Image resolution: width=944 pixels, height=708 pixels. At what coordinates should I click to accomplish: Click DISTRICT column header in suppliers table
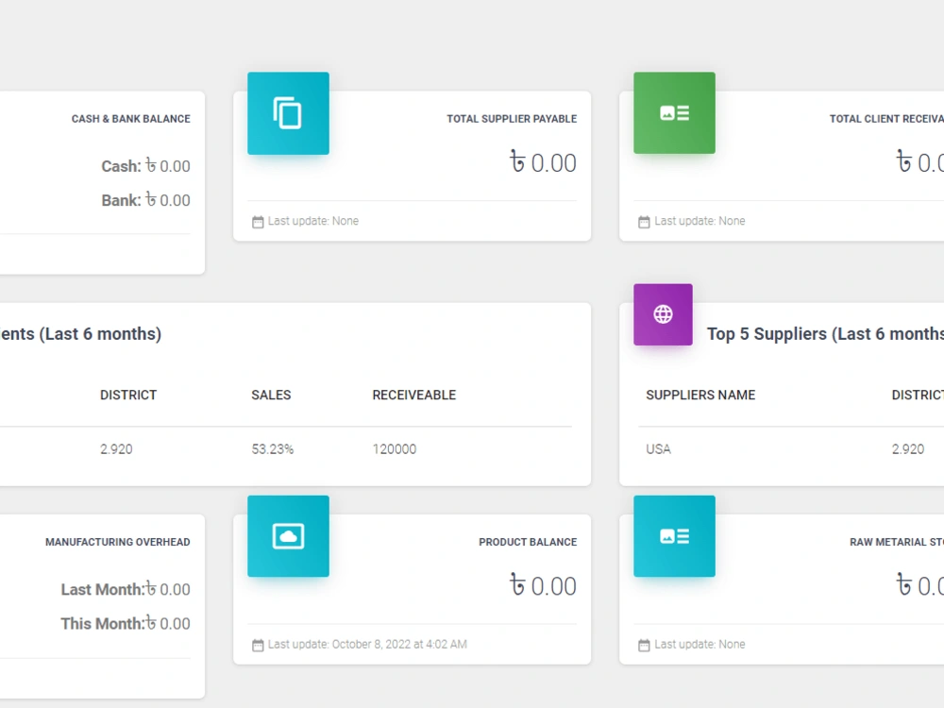918,395
